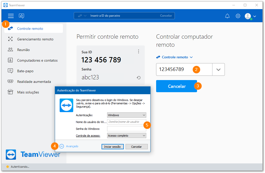Refresh the password next to abc123
The image size is (265, 173).
click(x=139, y=78)
